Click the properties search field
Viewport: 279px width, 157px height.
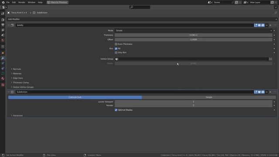pos(140,7)
